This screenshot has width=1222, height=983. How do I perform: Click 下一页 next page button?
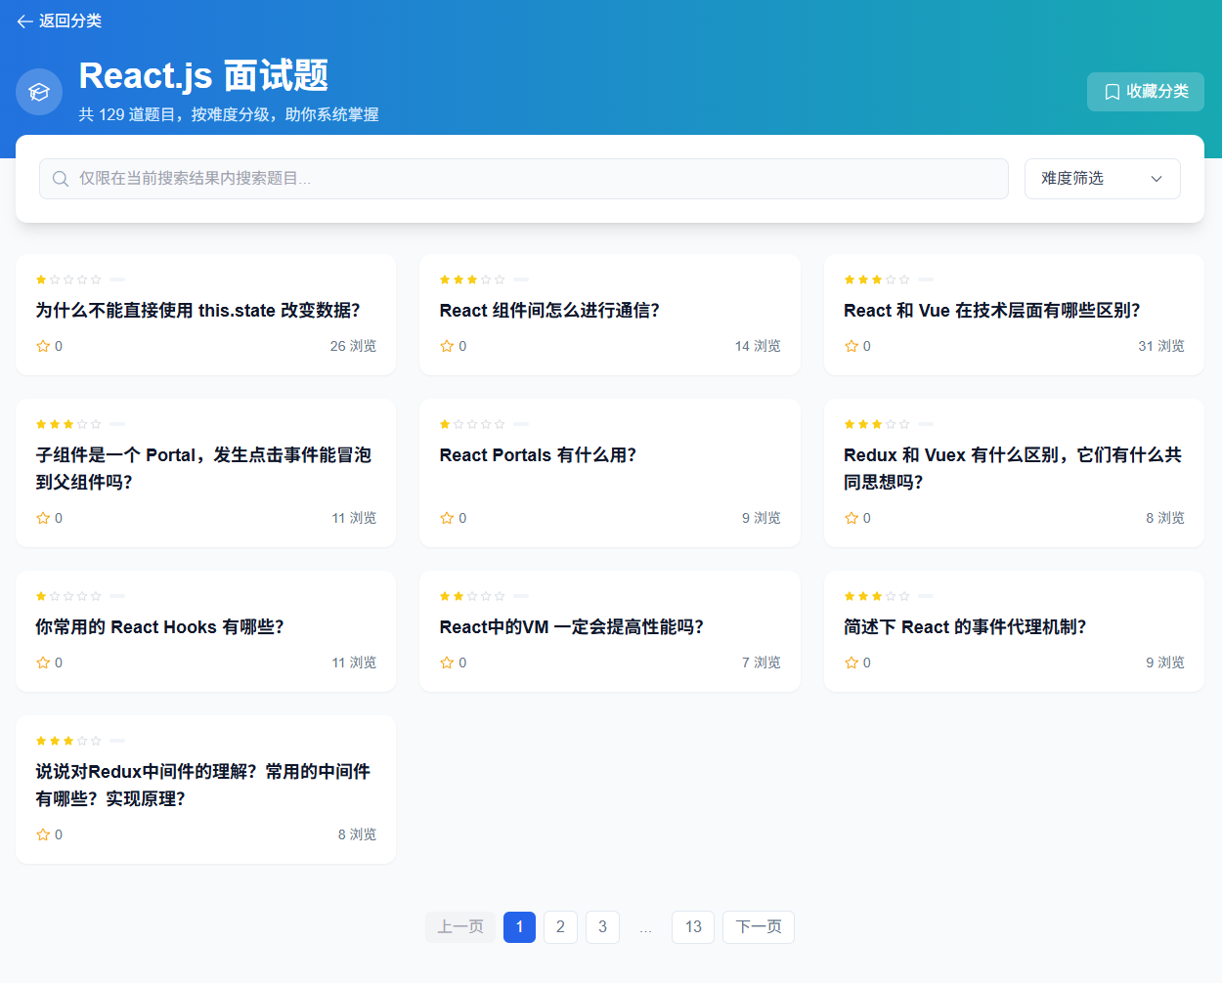[x=759, y=927]
